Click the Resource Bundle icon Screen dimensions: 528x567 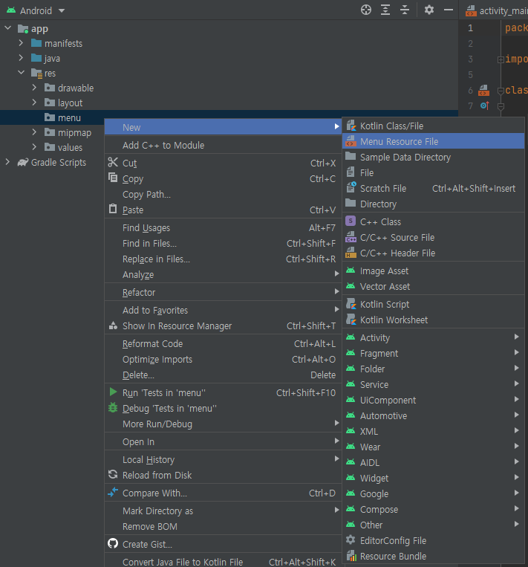pyautogui.click(x=351, y=556)
